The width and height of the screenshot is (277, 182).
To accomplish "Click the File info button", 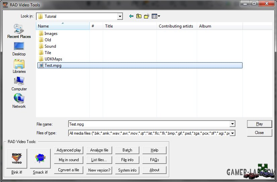I will [127, 160].
